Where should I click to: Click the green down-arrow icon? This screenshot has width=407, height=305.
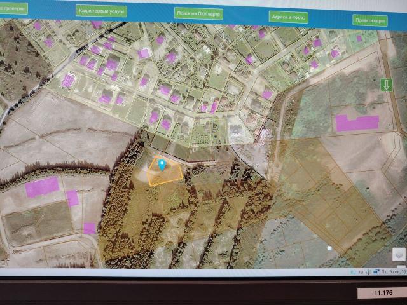385,85
